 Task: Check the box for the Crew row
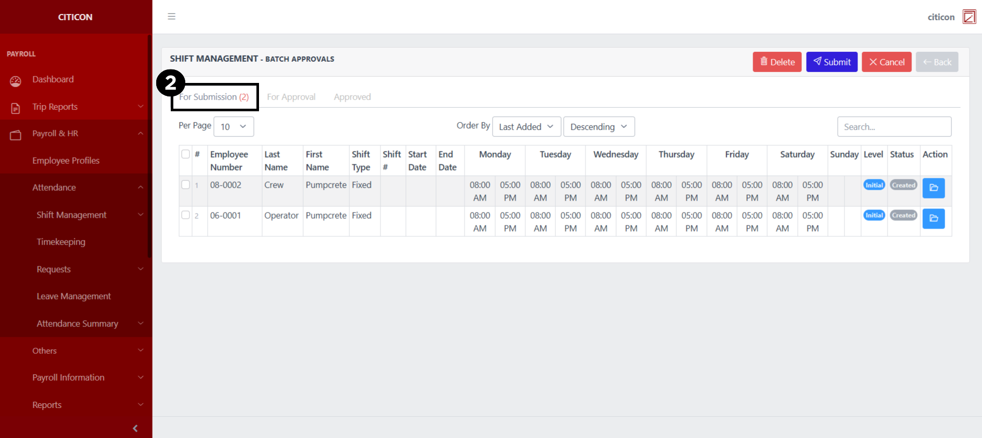[x=185, y=185]
